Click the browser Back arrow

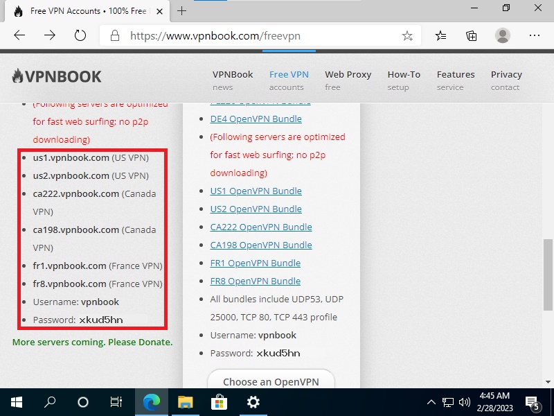click(x=19, y=35)
